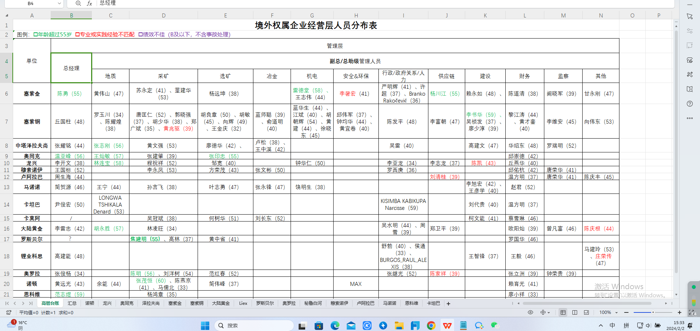Click the zoom magnifier icon in formula bar
Viewport: 700px width, 331px height.
click(78, 3)
